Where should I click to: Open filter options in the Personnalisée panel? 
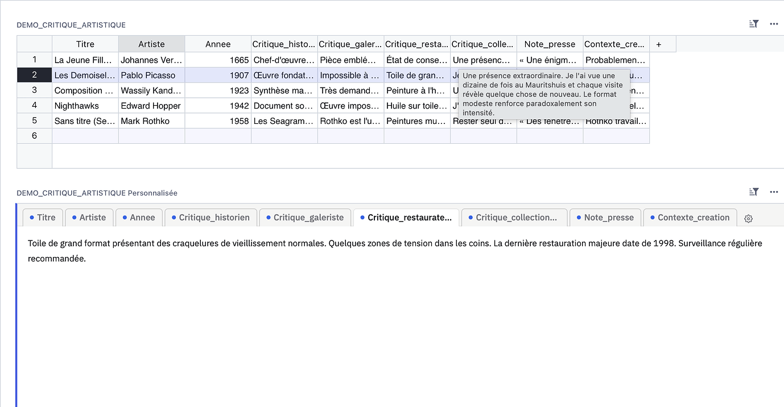753,192
